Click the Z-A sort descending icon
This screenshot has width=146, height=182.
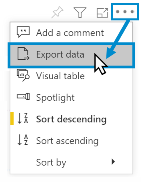coord(23,118)
